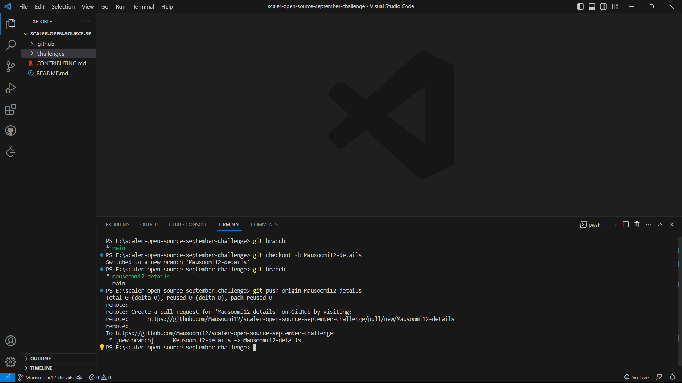The width and height of the screenshot is (682, 383).
Task: Open terminal profile dropdown arrow
Action: [616, 224]
